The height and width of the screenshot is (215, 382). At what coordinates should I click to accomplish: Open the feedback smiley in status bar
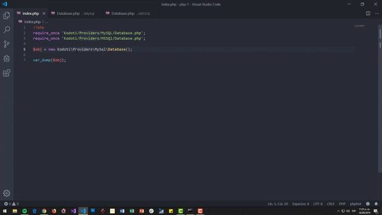coord(368,204)
